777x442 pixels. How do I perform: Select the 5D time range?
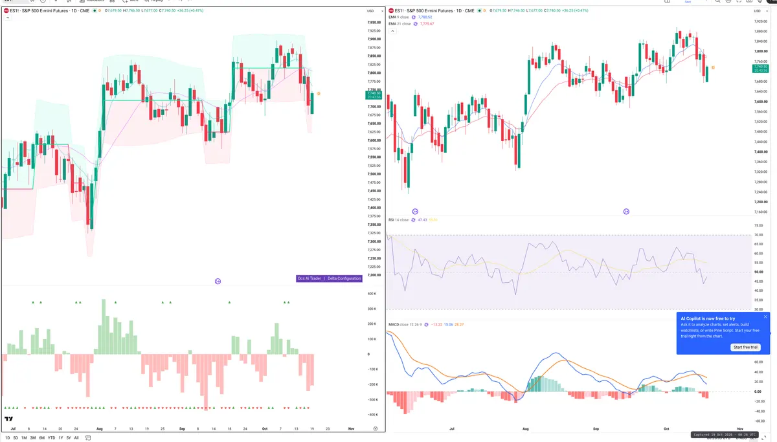pyautogui.click(x=16, y=437)
